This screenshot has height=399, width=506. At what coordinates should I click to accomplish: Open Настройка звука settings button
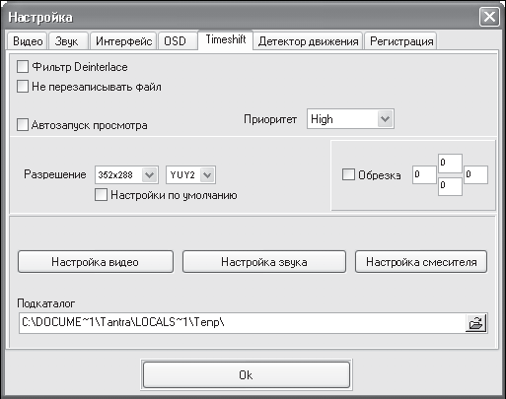[264, 262]
